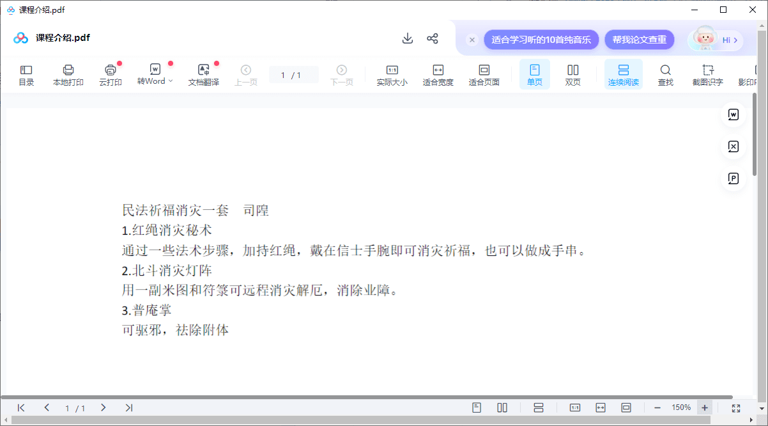Click the 本地打印 local print icon
The image size is (768, 426).
click(x=68, y=74)
